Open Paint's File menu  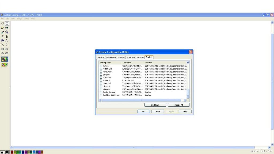(2, 19)
